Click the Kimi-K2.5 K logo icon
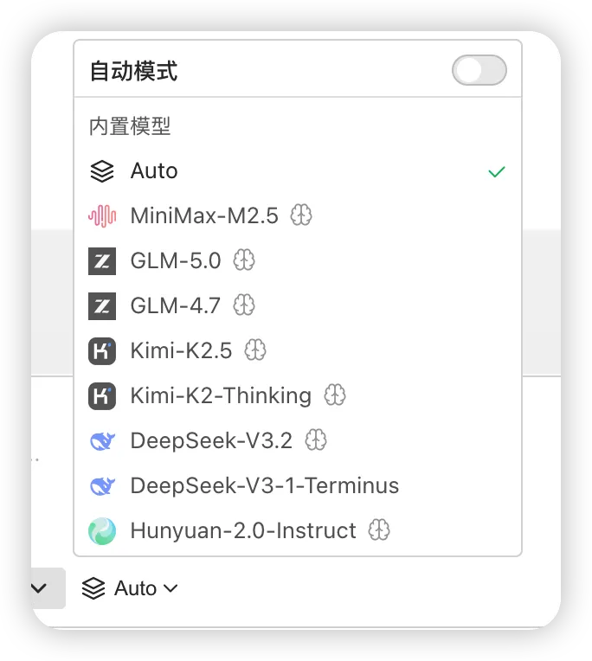The image size is (592, 661). click(102, 350)
